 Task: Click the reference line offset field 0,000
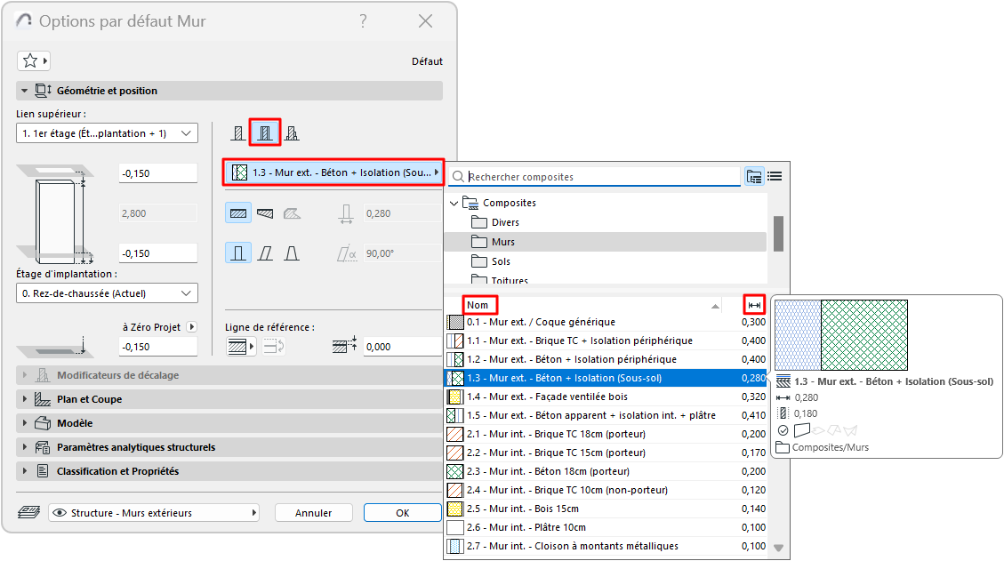tap(403, 347)
